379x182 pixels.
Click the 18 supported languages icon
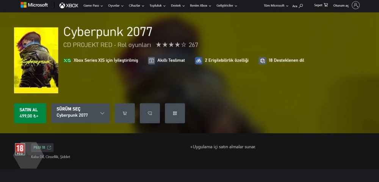click(262, 60)
